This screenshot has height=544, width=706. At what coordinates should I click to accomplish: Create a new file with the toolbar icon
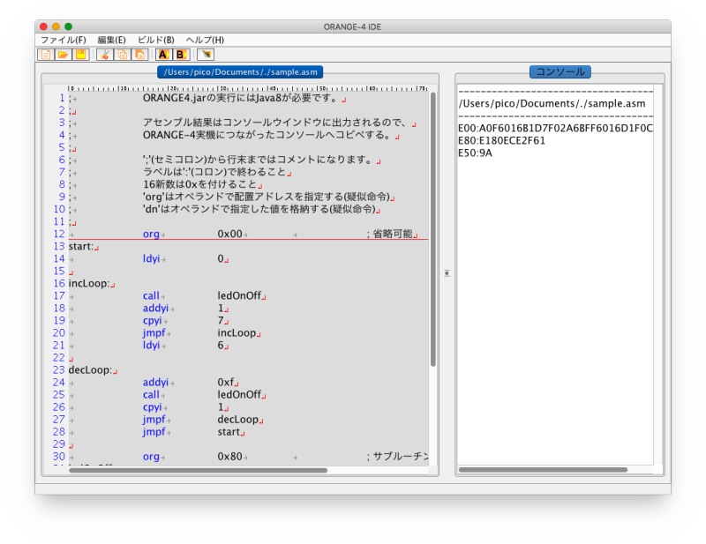[x=46, y=55]
